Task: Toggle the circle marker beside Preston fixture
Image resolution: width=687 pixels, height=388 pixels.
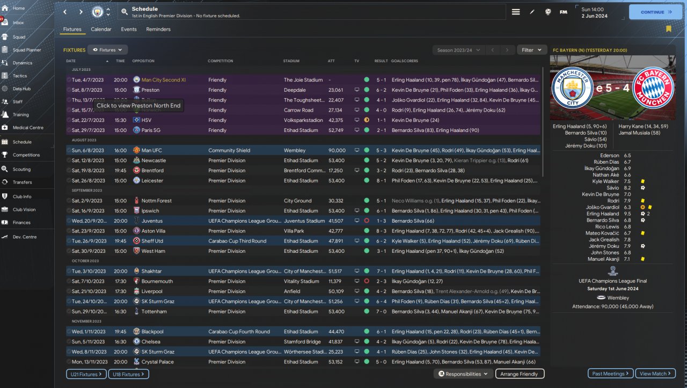Action: click(69, 90)
